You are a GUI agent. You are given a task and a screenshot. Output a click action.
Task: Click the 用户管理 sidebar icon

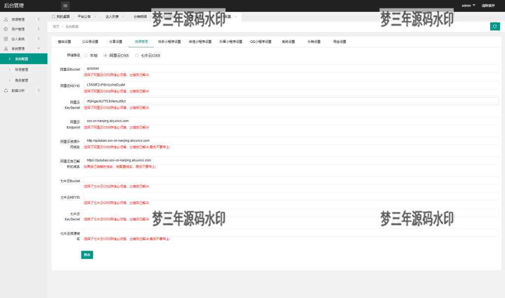[x=6, y=29]
